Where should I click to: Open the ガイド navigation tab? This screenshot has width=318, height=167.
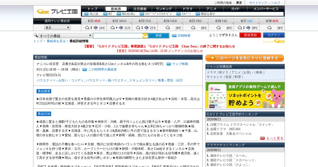click(x=235, y=9)
